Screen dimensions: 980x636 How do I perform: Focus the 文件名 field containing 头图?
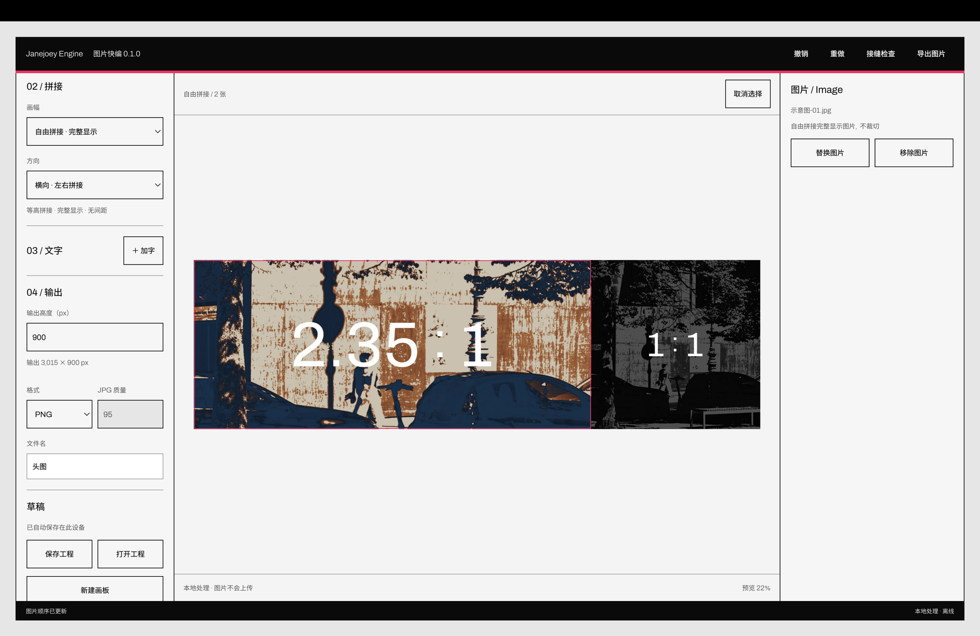tap(95, 466)
